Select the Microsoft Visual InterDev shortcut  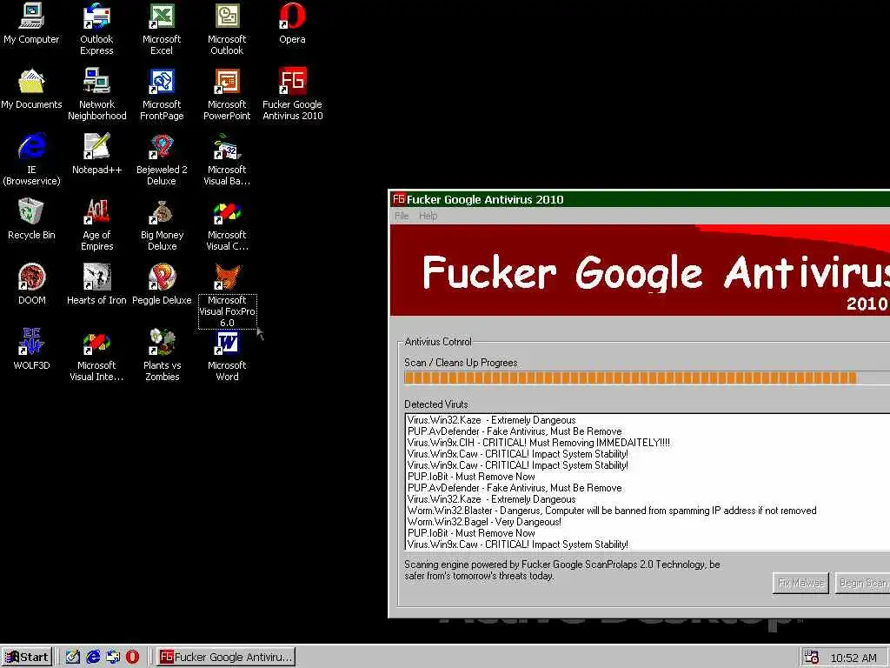pos(96,356)
